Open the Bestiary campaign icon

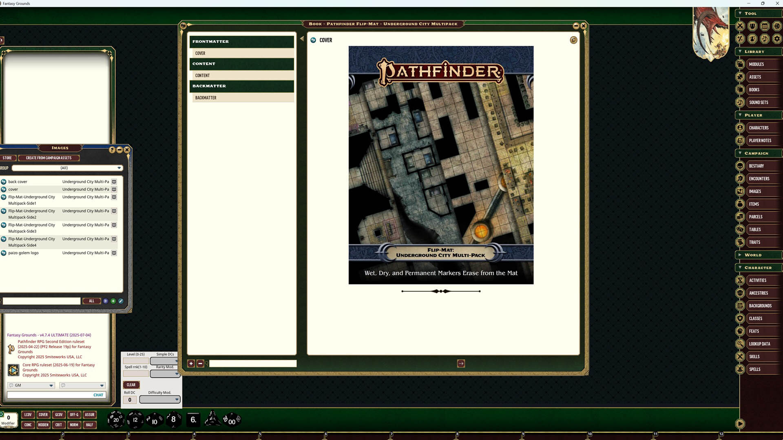click(x=740, y=166)
